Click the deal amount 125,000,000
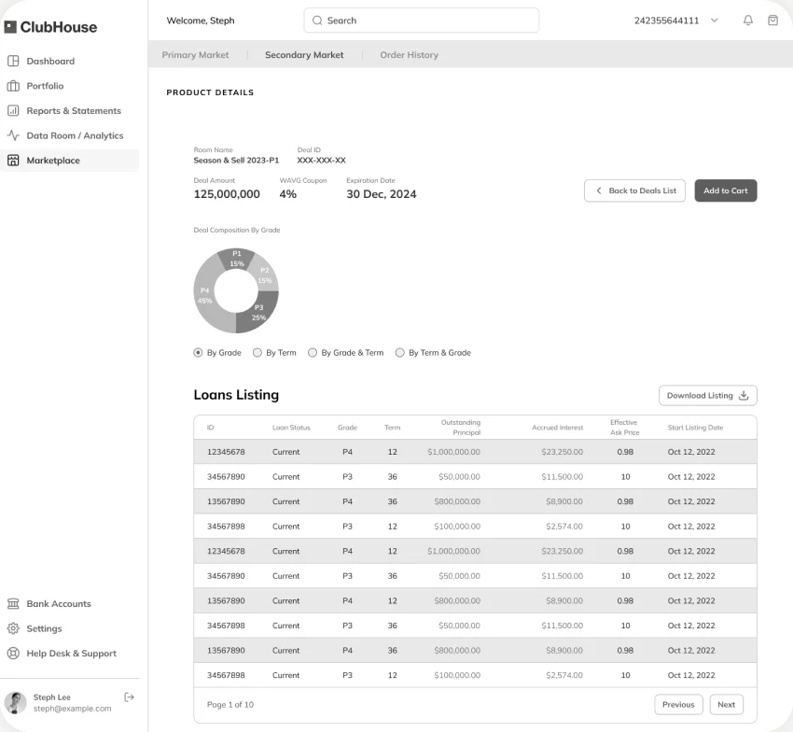793x732 pixels. point(227,194)
